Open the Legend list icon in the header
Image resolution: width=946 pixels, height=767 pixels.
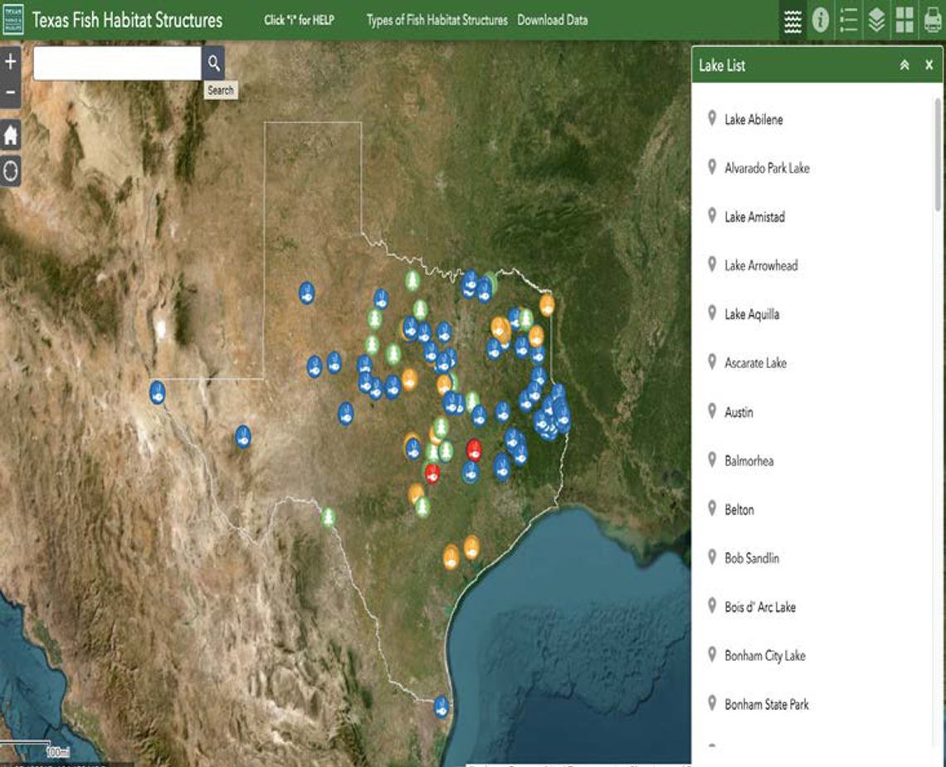tap(848, 21)
